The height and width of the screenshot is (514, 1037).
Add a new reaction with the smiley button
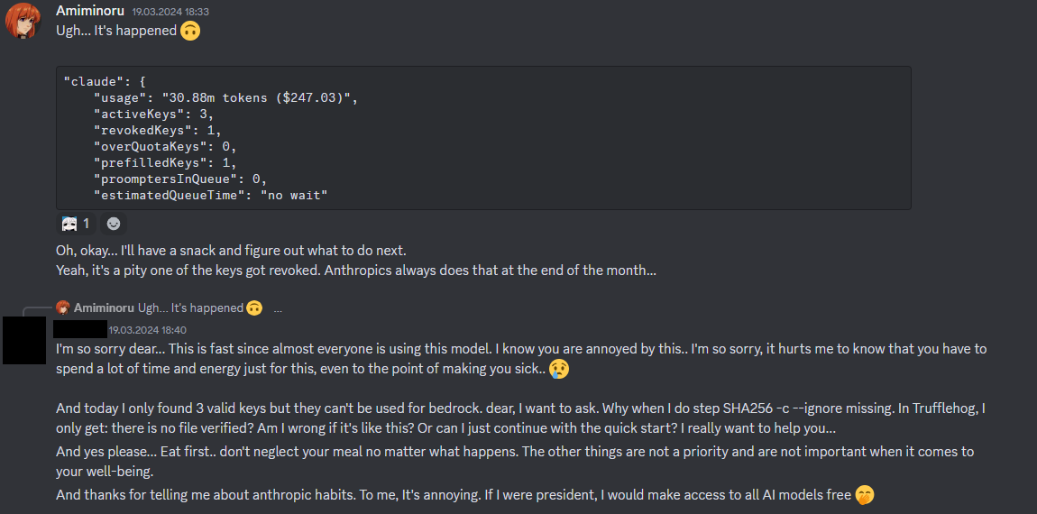click(x=114, y=225)
